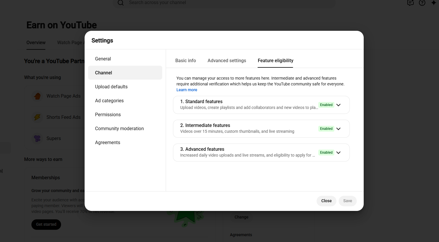439x242 pixels.
Task: Click the Watch Page Ads icon behind the dialog
Action: pyautogui.click(x=37, y=96)
